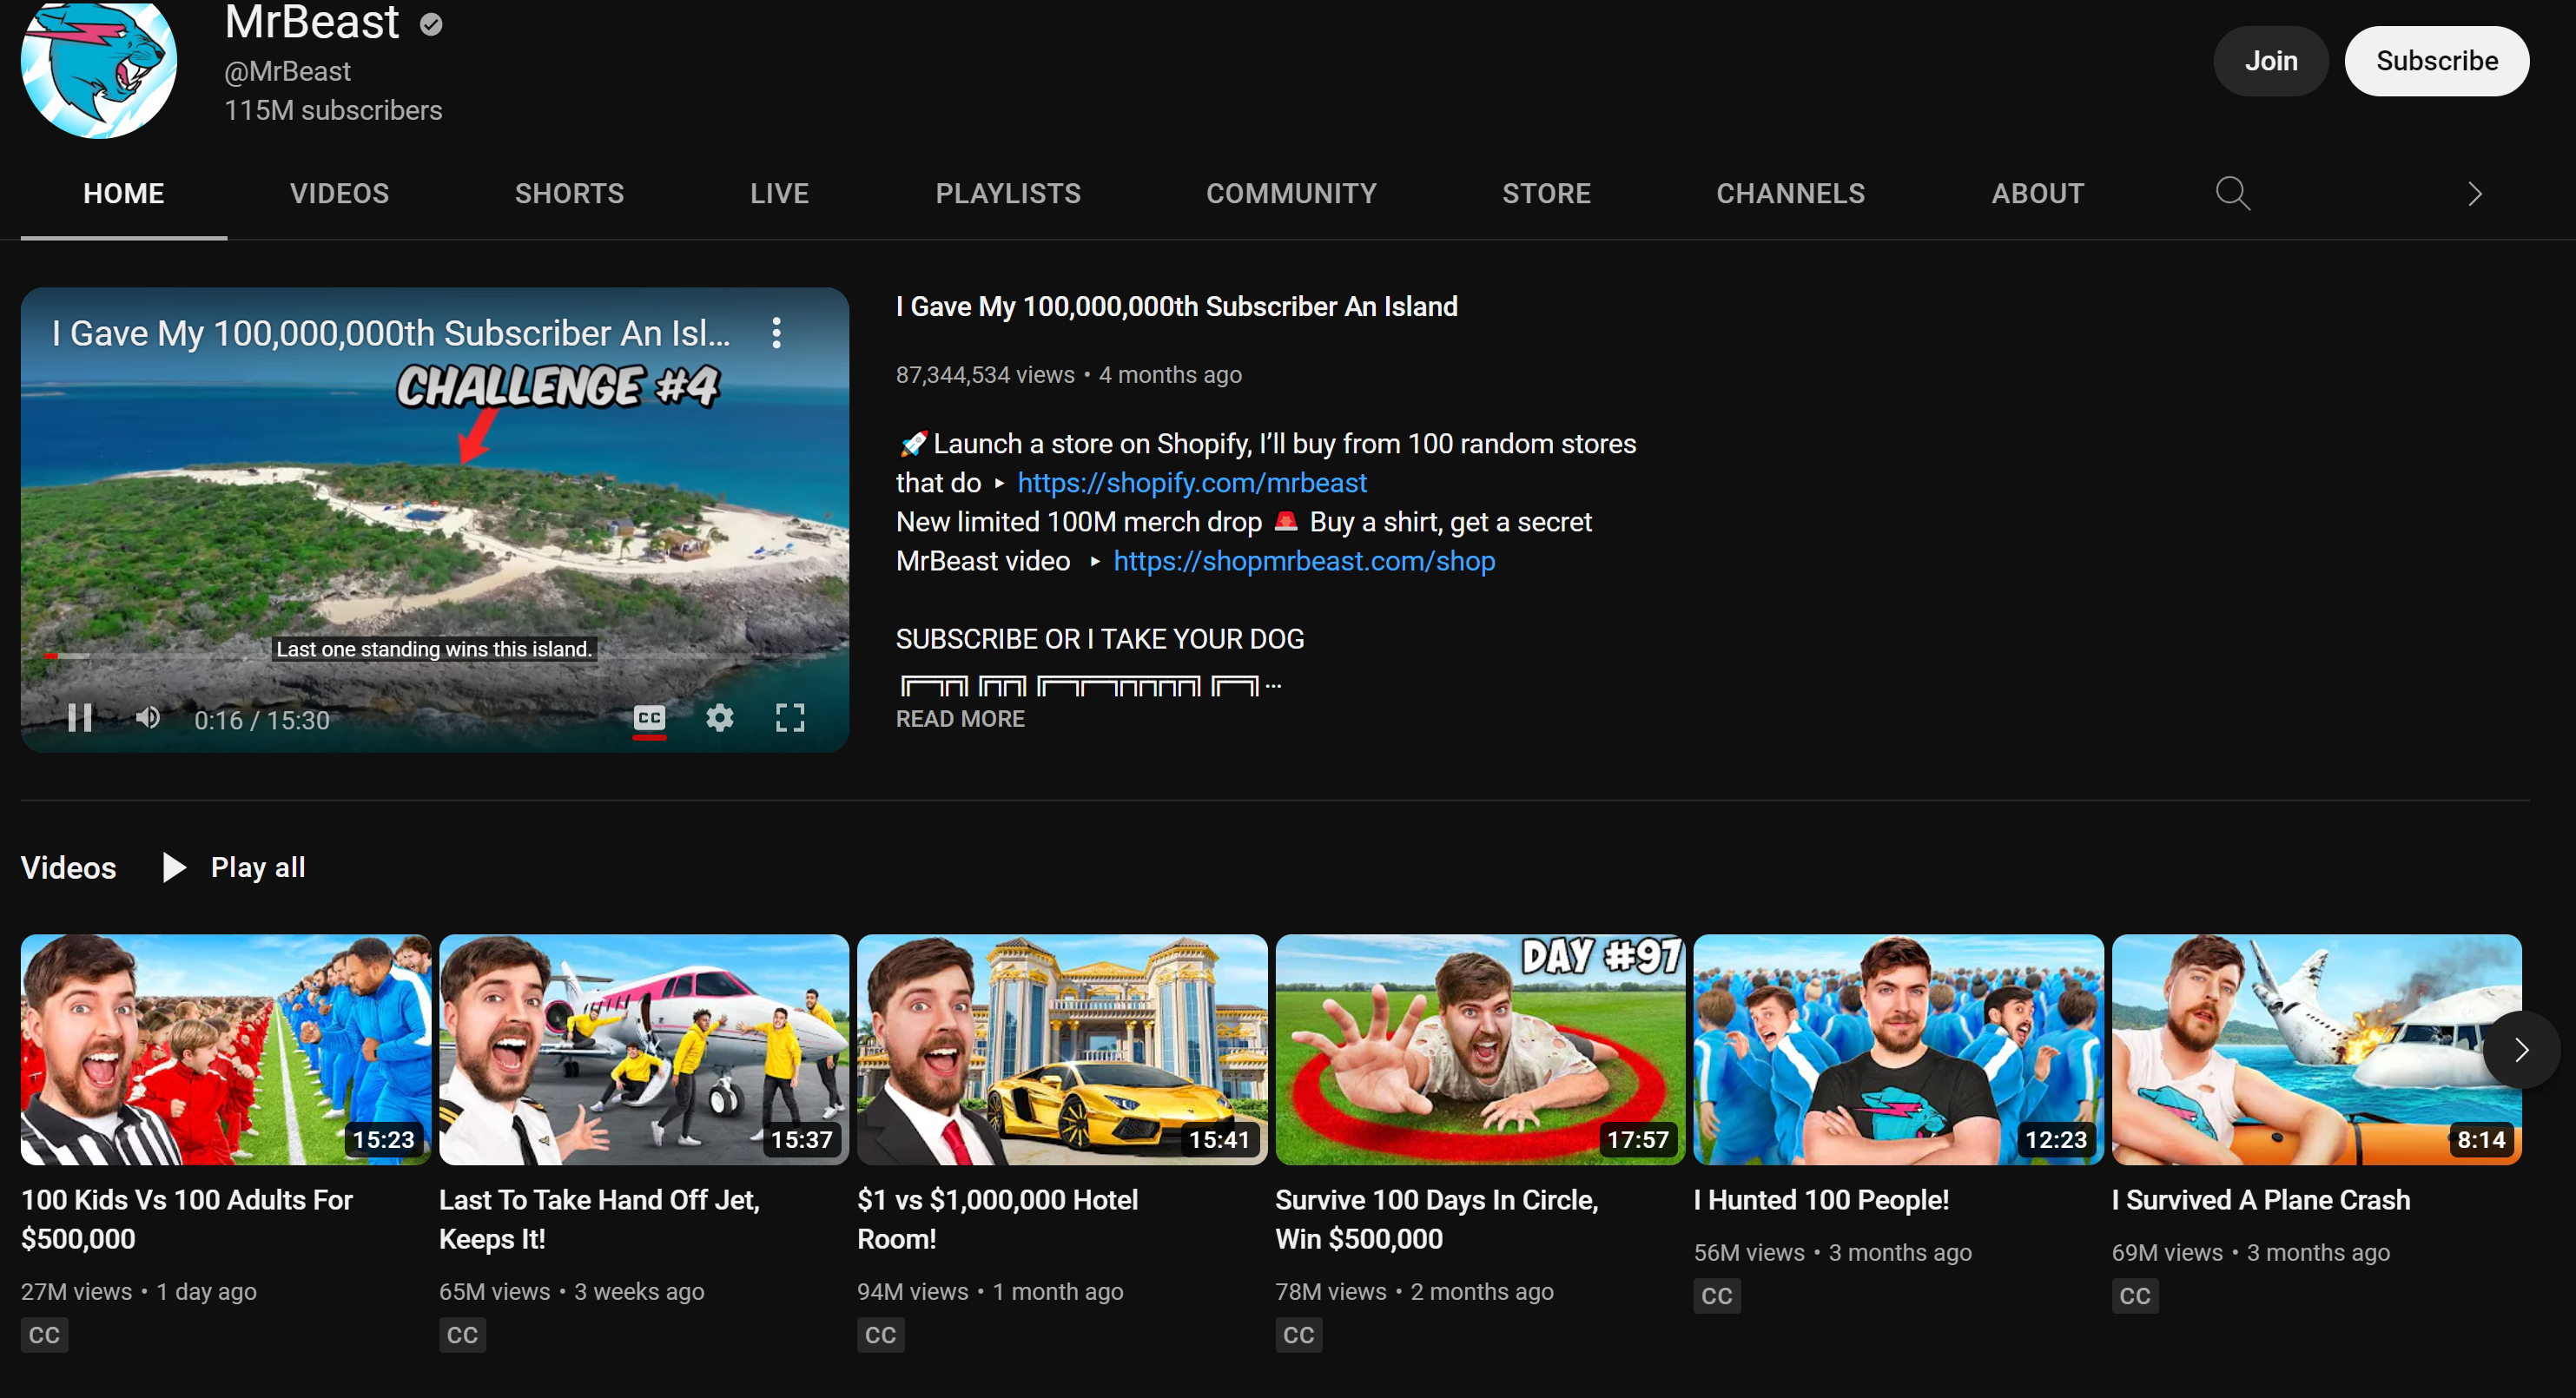Click the verified badge next to MrBeast
This screenshot has width=2576, height=1398.
pyautogui.click(x=431, y=24)
